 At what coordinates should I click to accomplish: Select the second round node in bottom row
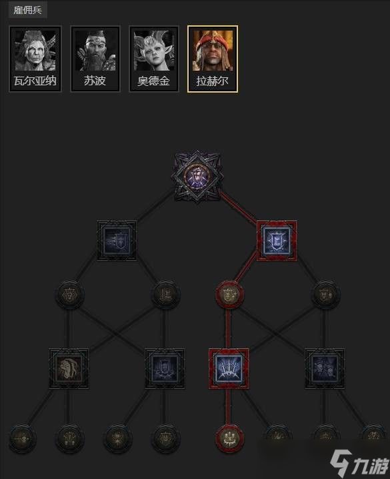[69, 438]
